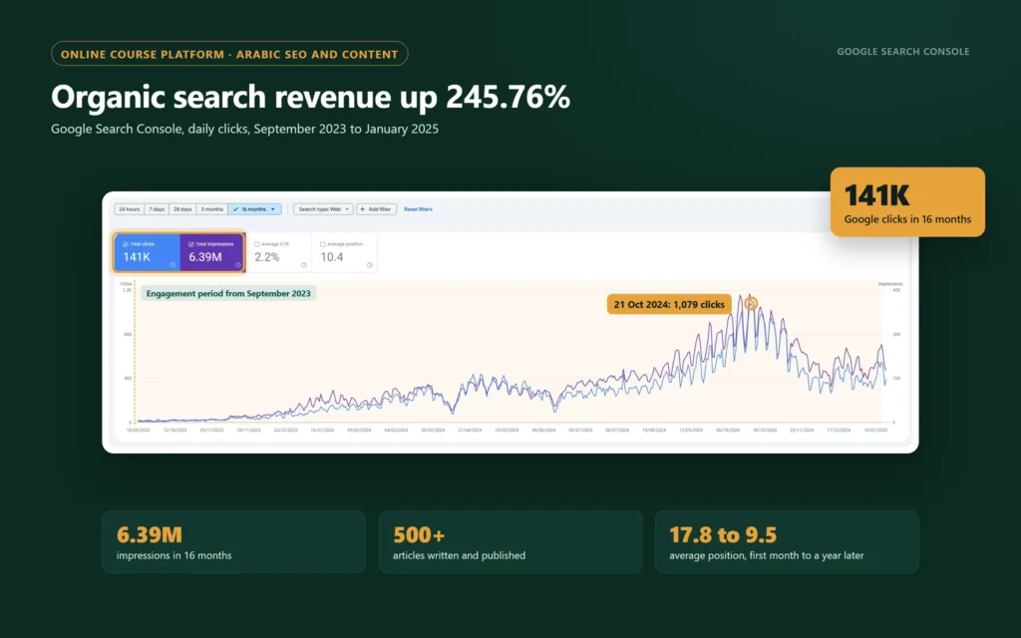This screenshot has width=1021, height=638.
Task: Click the 'Engagement period from September 2023' label
Action: [x=228, y=294]
